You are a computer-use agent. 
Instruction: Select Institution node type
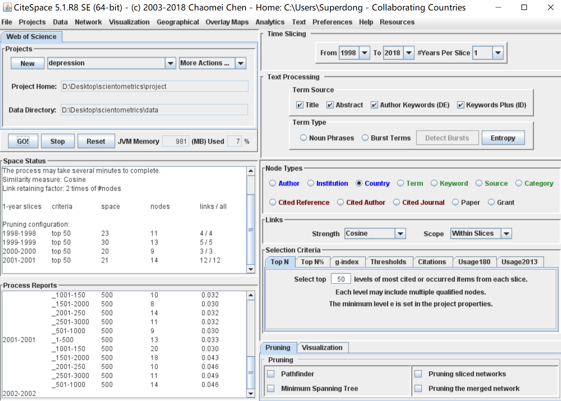click(311, 183)
